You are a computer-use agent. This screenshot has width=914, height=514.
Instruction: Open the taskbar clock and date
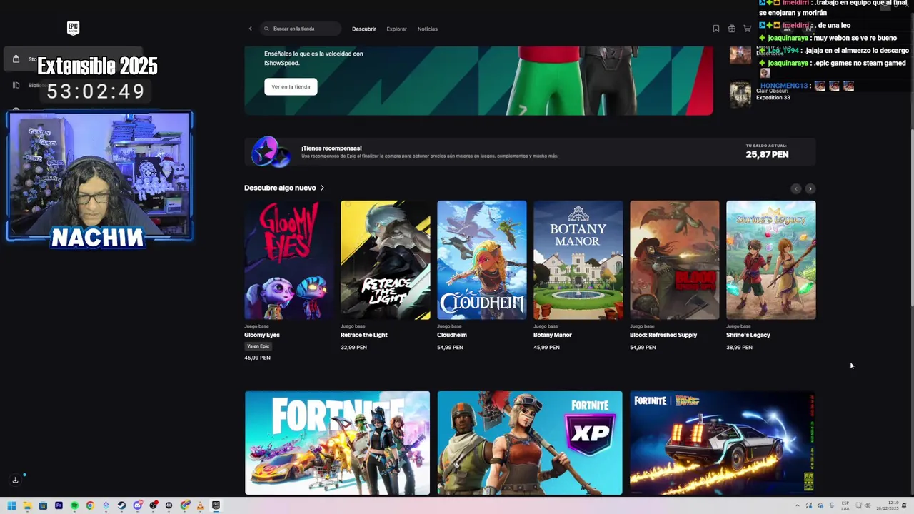click(888, 505)
